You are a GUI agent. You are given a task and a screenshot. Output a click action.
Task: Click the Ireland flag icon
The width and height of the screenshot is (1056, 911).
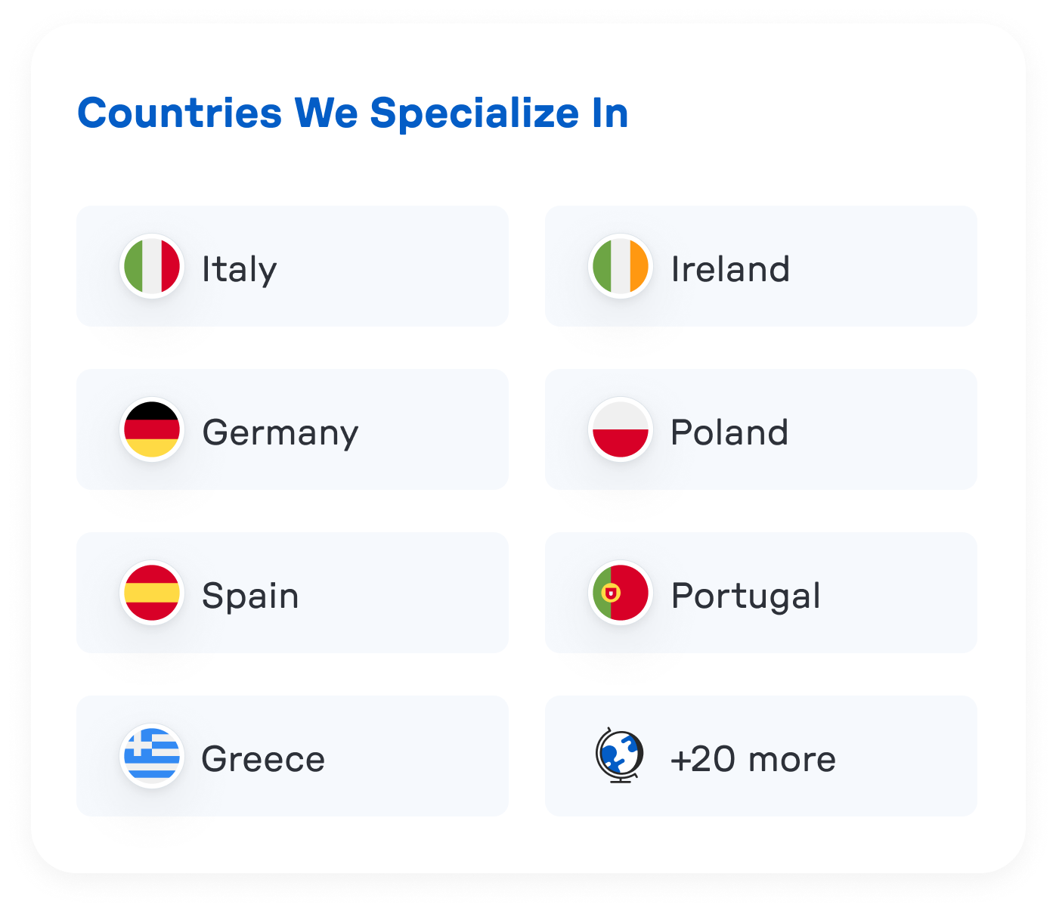pos(620,266)
